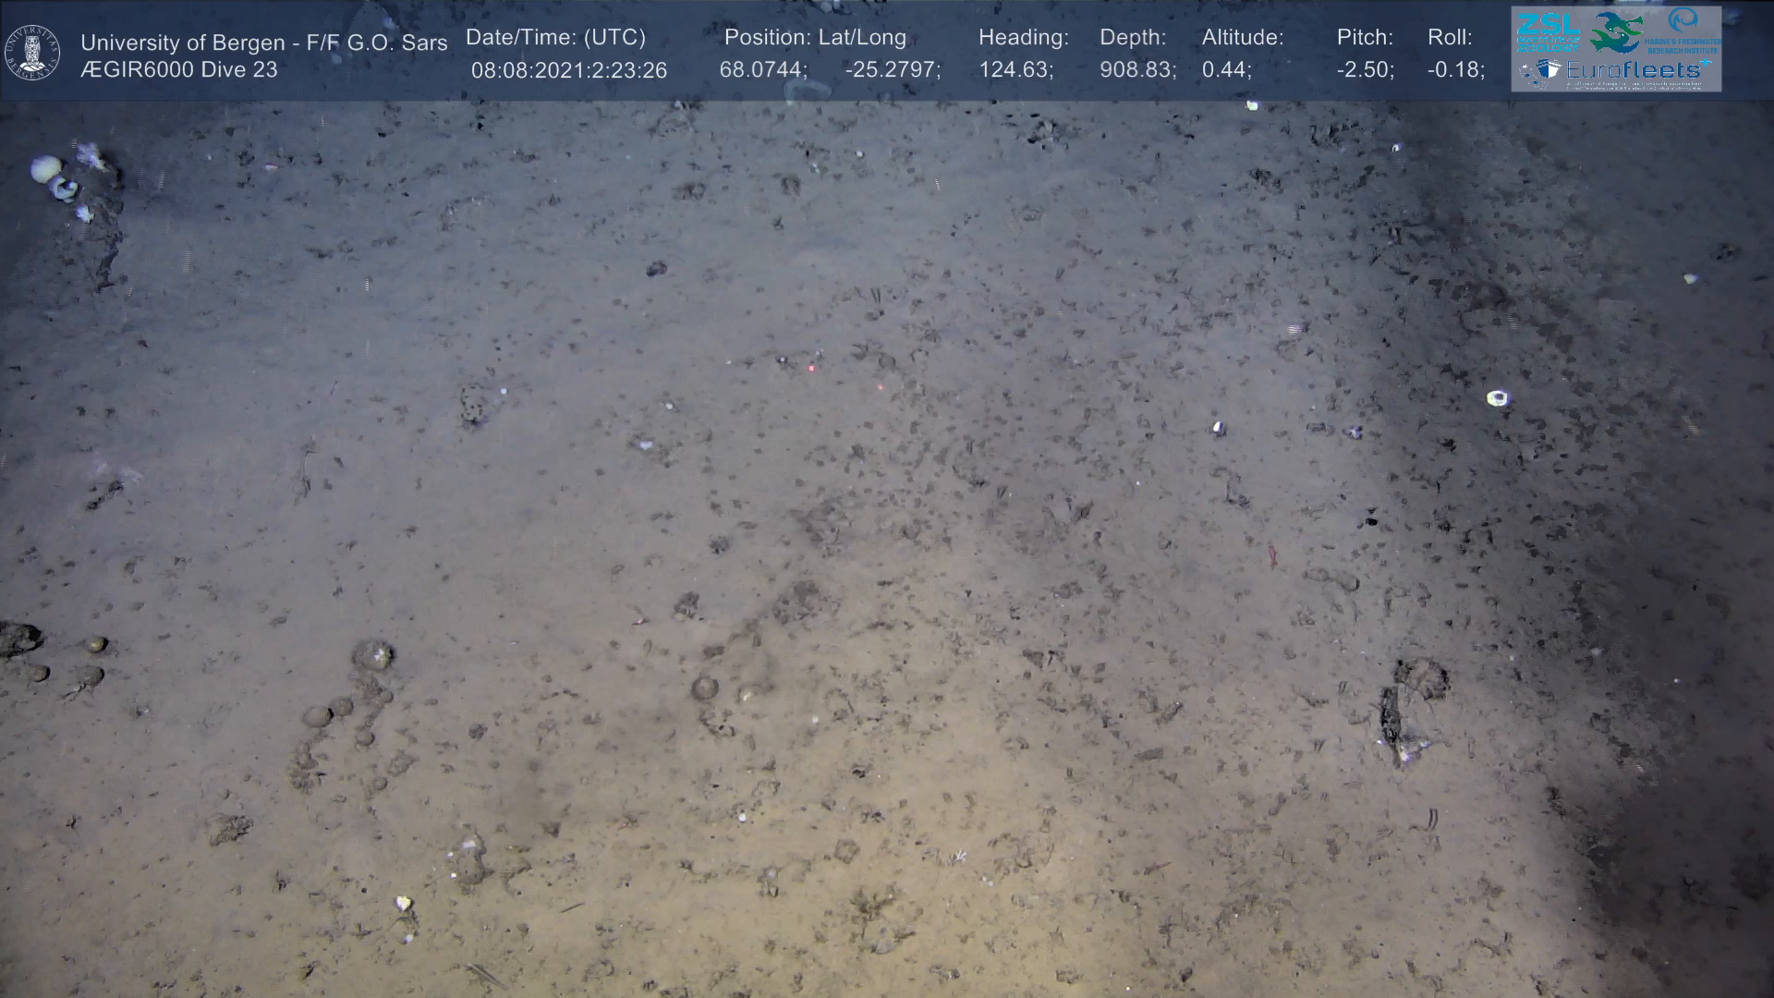Click the Heading value 124.63

(x=1015, y=70)
